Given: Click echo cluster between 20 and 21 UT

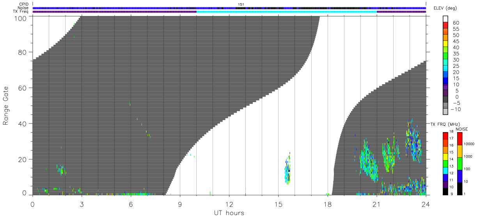Looking at the screenshot, I should point(369,160).
